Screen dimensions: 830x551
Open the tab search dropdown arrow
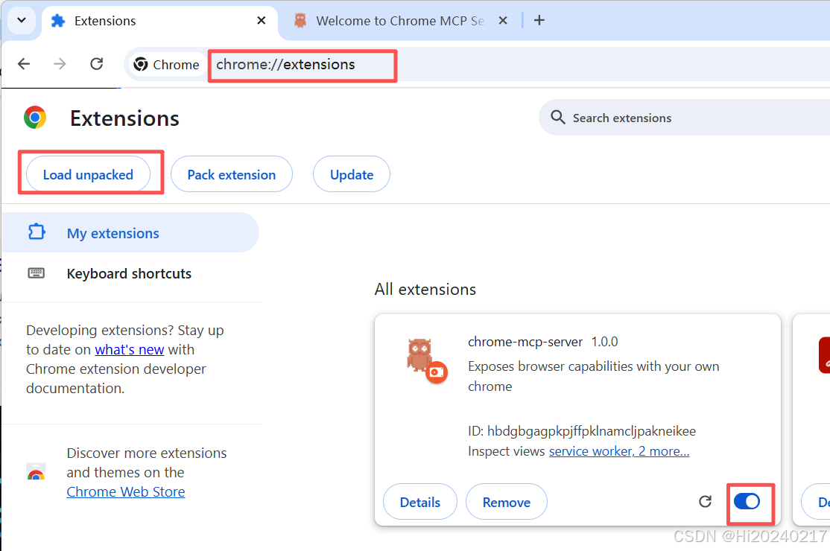pos(22,21)
